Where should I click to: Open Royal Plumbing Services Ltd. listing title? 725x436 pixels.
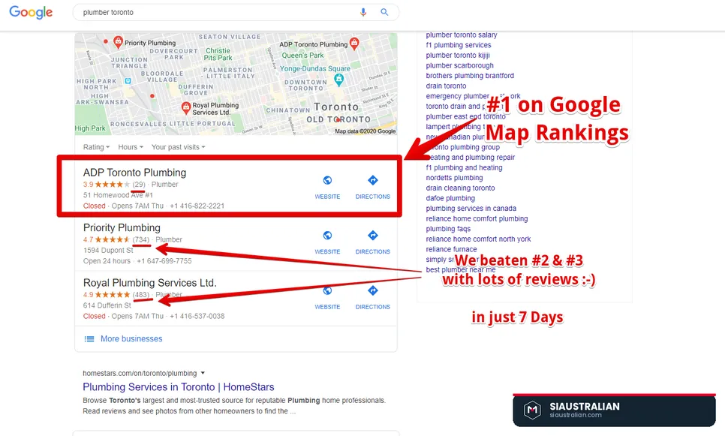[x=150, y=282]
